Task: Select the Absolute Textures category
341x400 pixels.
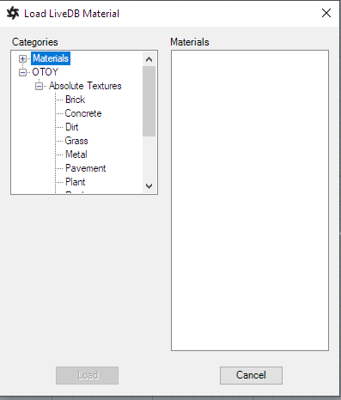Action: tap(85, 86)
